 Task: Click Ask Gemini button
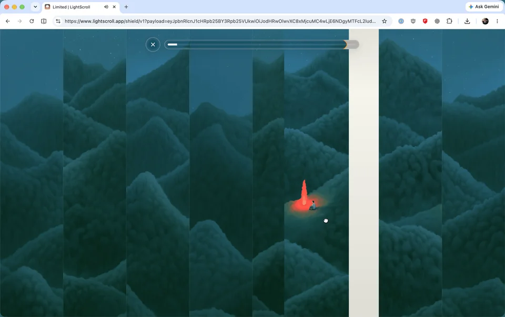tap(484, 7)
